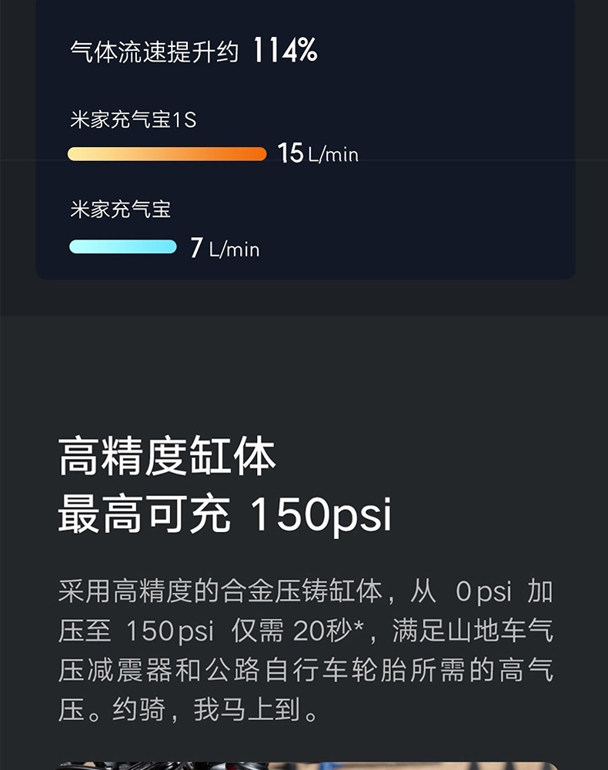This screenshot has height=770, width=608.
Task: Open the image strip at the page bottom
Action: (x=308, y=765)
